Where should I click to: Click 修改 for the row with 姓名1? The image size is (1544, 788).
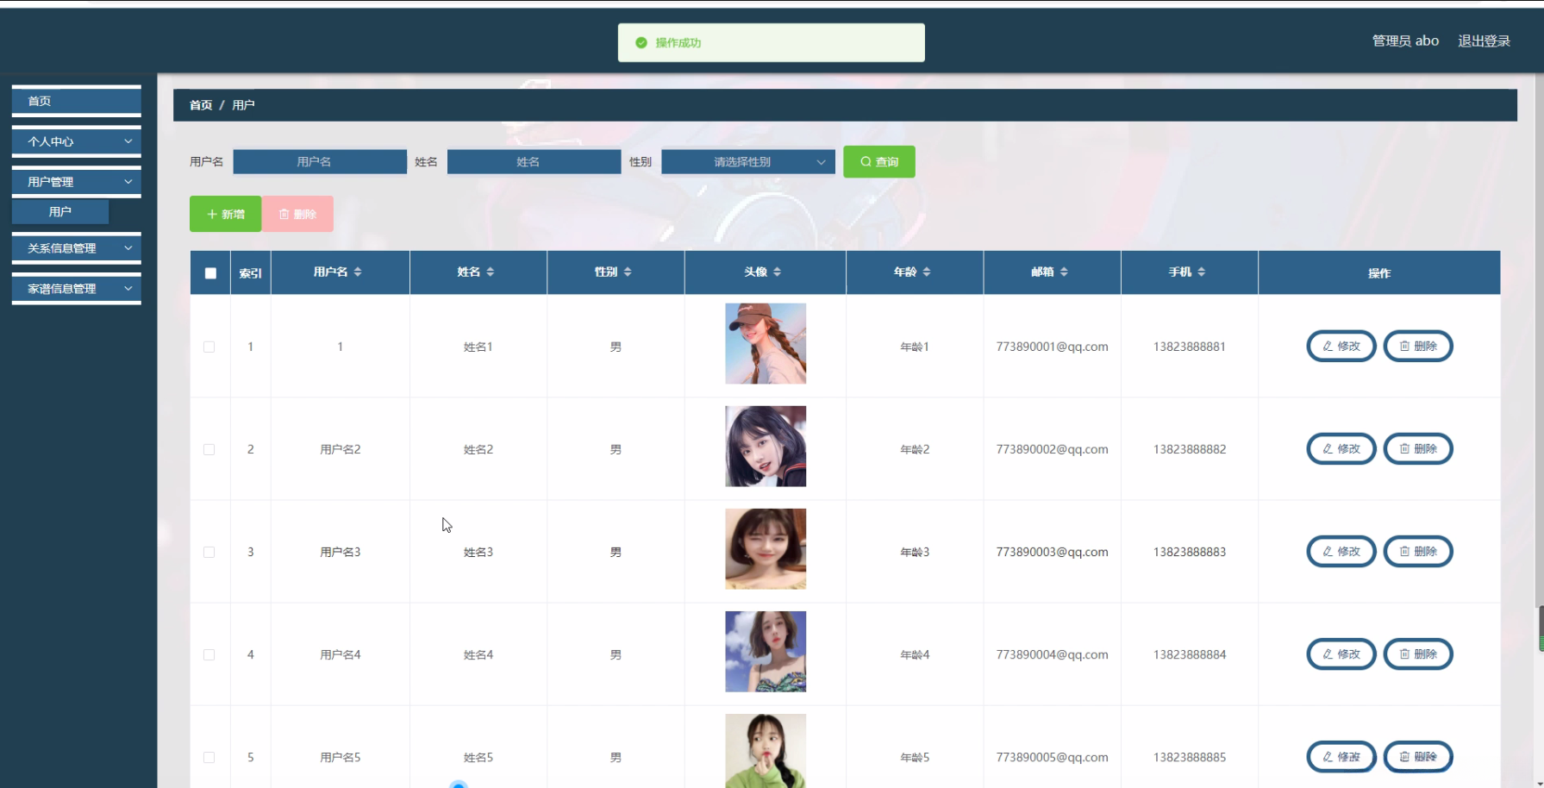(x=1341, y=347)
